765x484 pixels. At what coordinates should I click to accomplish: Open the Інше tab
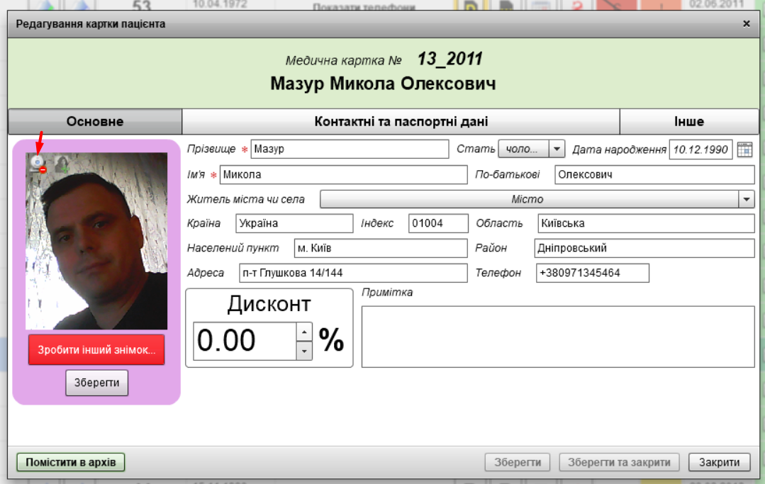(x=688, y=121)
